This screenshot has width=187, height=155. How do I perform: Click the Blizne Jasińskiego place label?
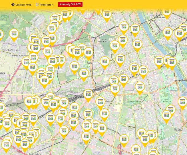[10, 50]
